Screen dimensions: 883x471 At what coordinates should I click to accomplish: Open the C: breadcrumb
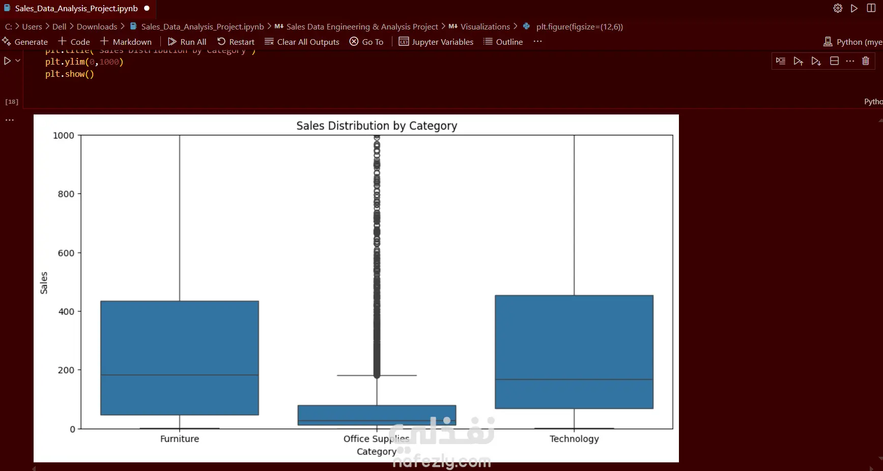(9, 26)
